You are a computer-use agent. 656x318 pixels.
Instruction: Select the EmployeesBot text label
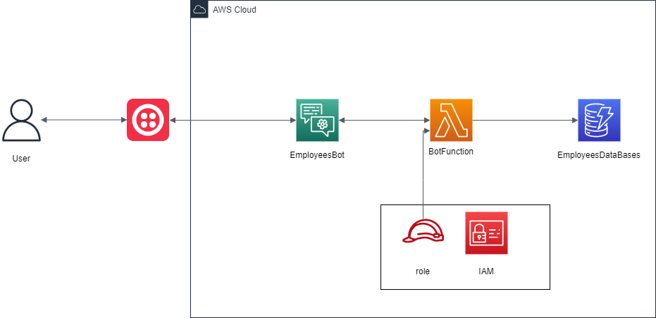pos(317,155)
